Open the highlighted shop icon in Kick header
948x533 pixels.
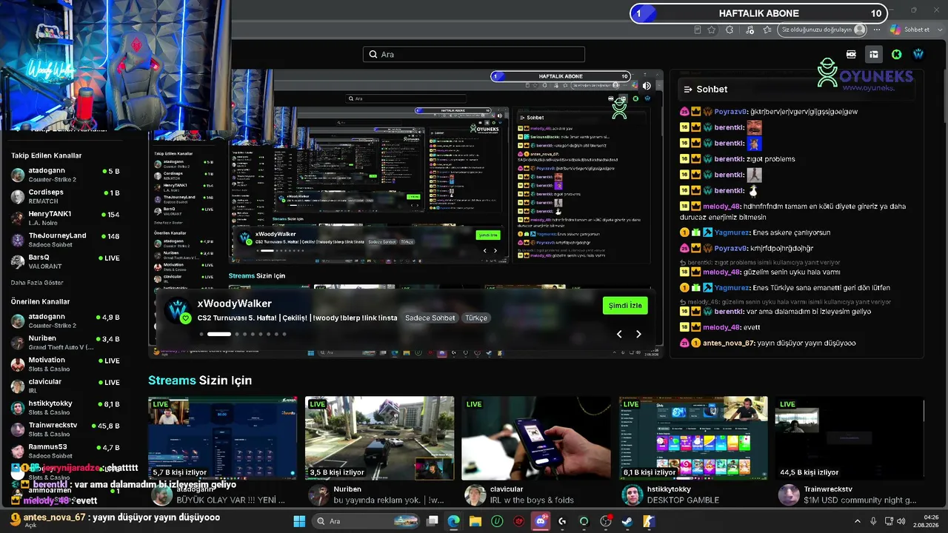click(x=874, y=54)
